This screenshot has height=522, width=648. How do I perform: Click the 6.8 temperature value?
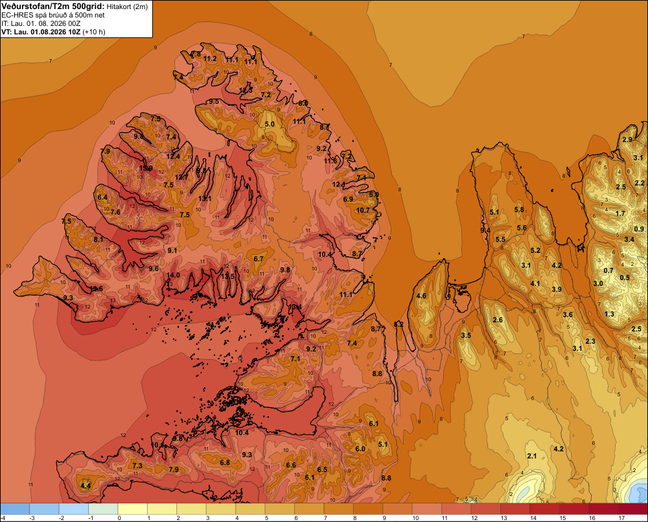225,462
